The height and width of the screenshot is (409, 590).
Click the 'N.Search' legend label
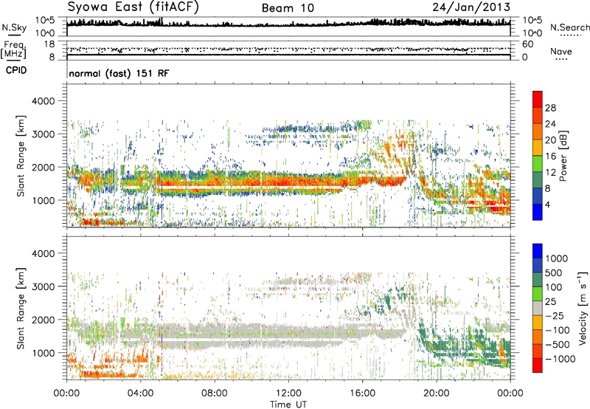click(x=569, y=27)
